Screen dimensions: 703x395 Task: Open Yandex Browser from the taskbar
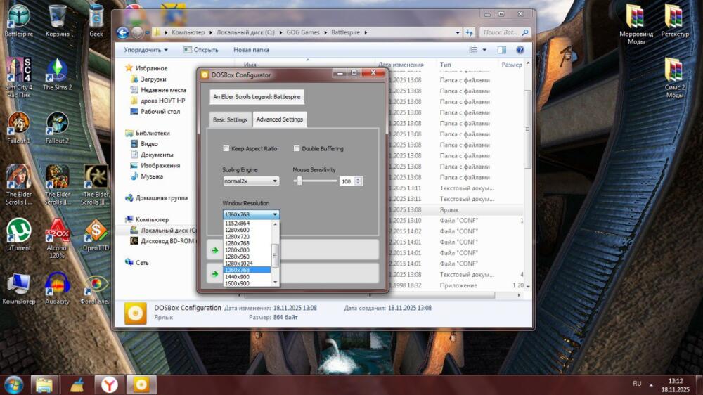109,384
